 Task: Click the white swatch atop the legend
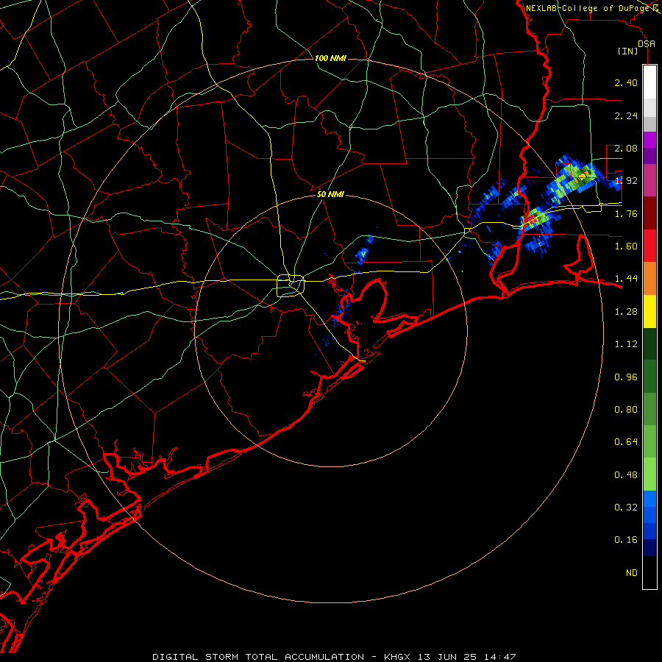click(649, 82)
